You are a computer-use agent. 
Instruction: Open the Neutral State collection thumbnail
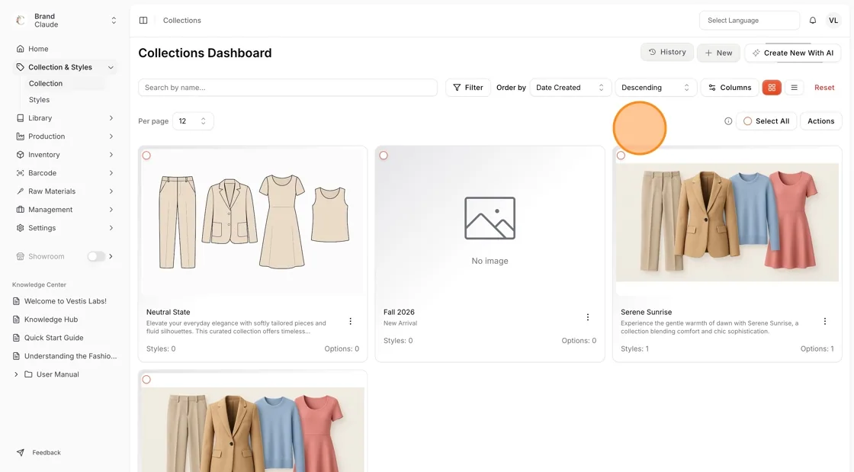[x=252, y=222]
